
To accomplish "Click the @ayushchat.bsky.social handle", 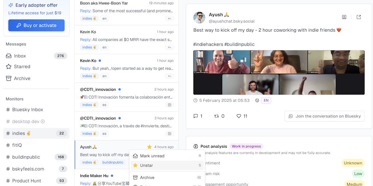I will click(232, 21).
